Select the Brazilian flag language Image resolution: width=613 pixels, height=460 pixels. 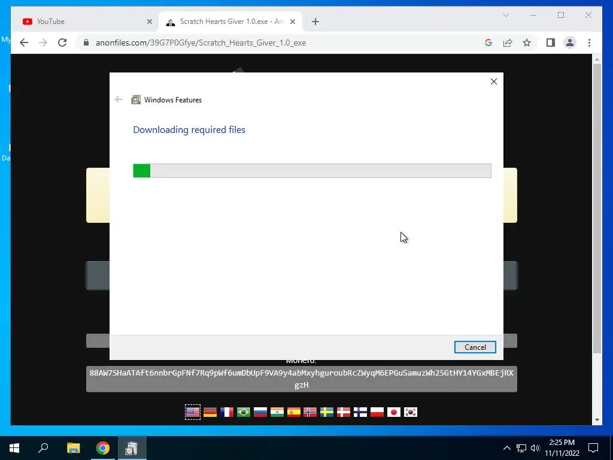[244, 412]
